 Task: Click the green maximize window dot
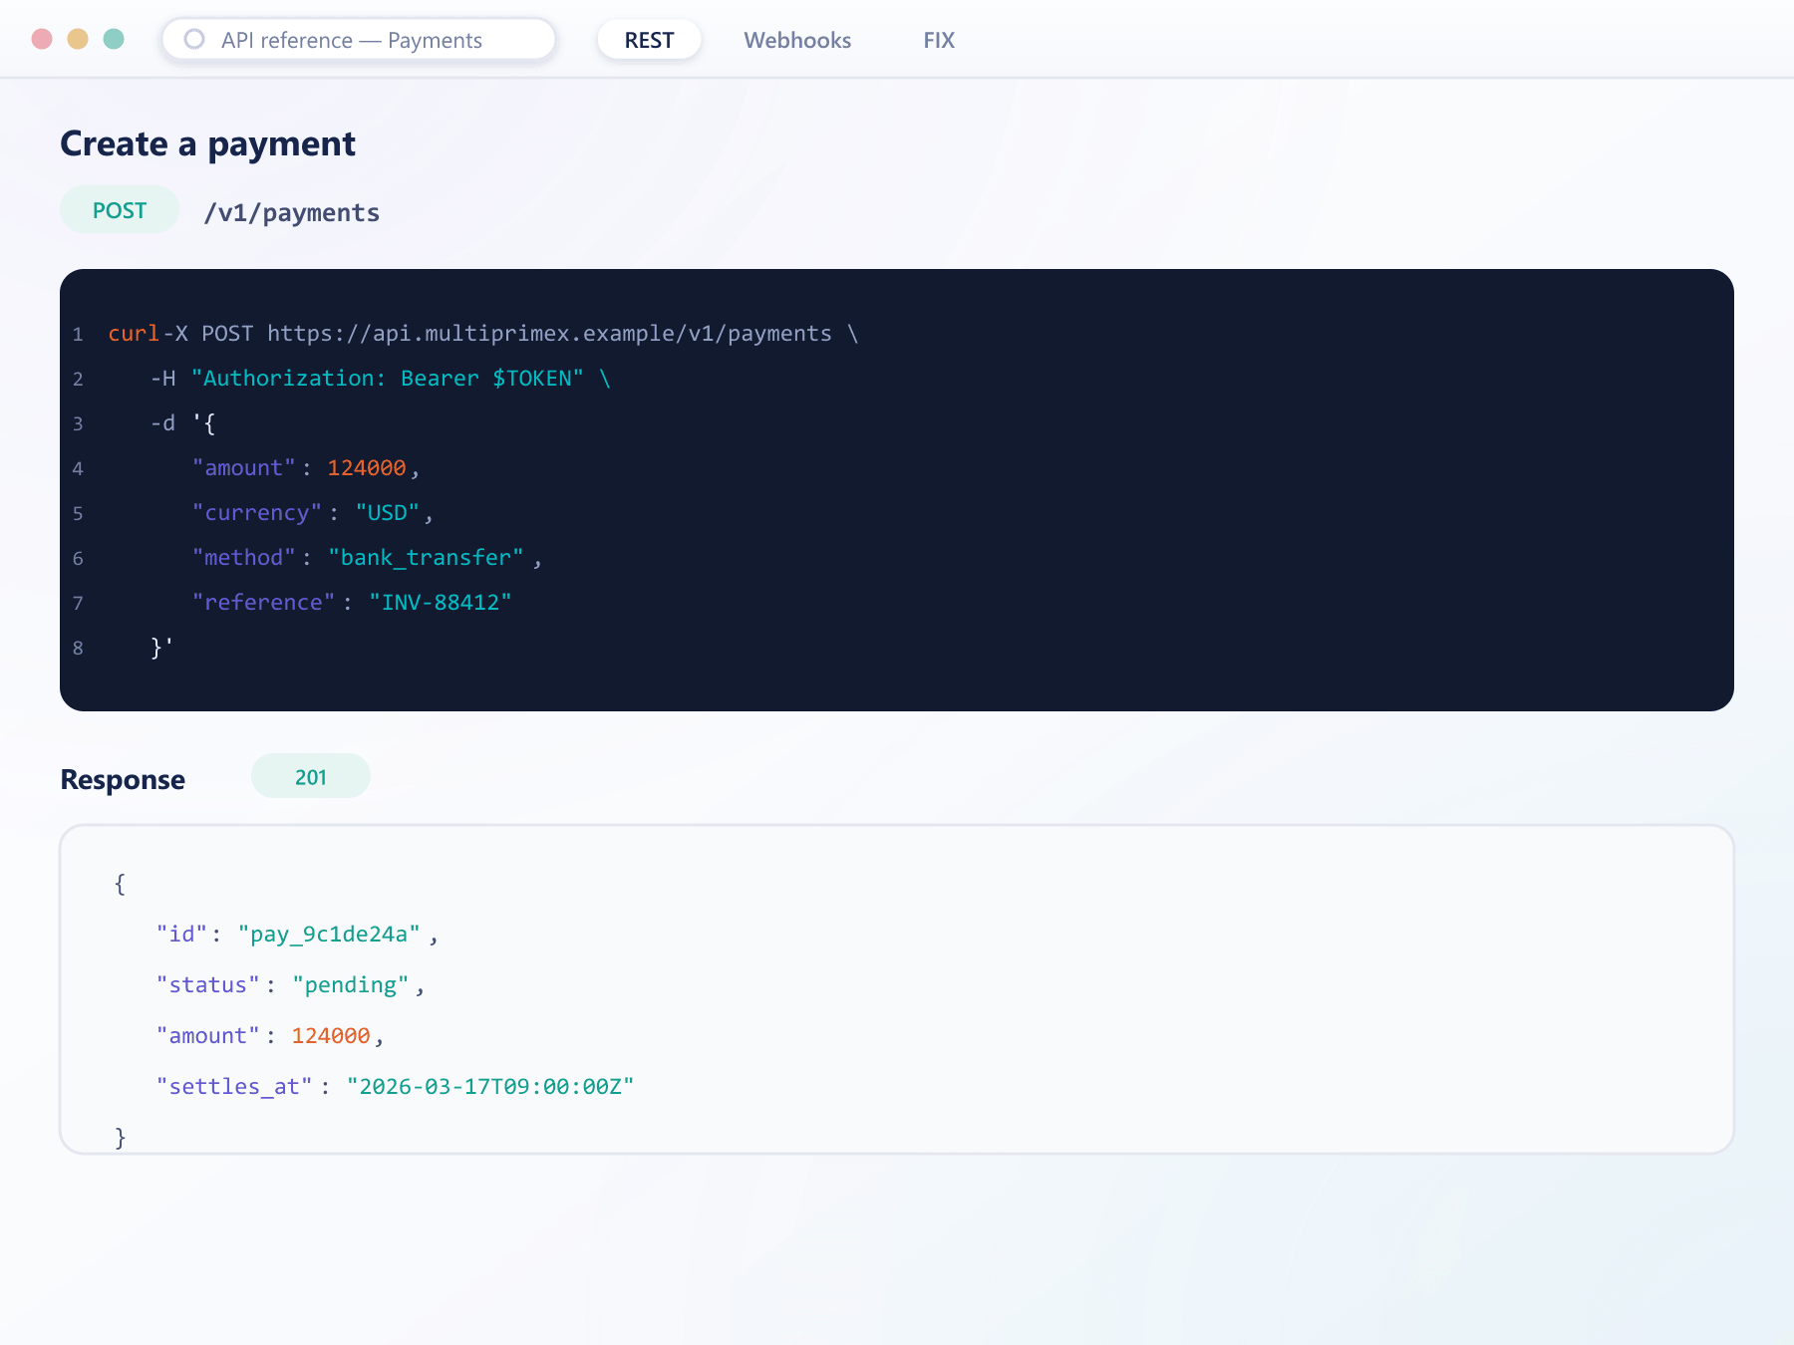(x=114, y=39)
